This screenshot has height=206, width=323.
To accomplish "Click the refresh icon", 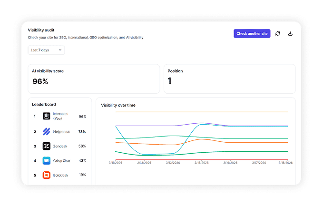I will [277, 34].
